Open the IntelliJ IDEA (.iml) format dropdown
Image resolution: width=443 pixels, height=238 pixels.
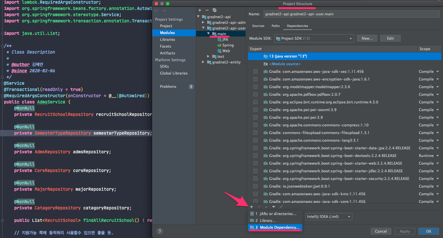pos(329,217)
